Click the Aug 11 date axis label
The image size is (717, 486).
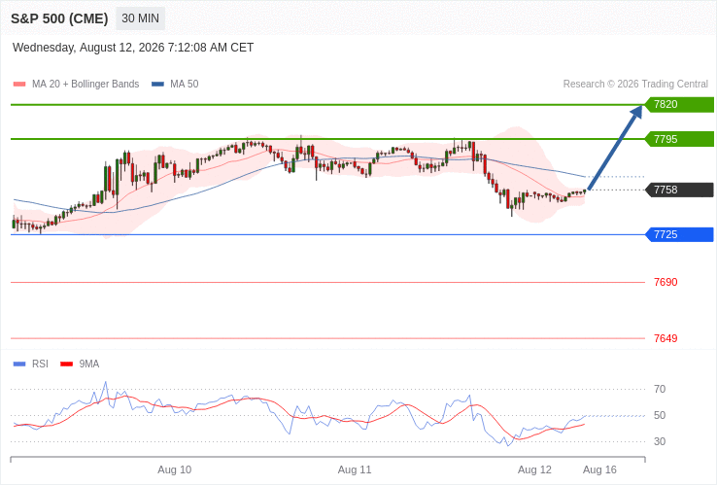coord(355,470)
